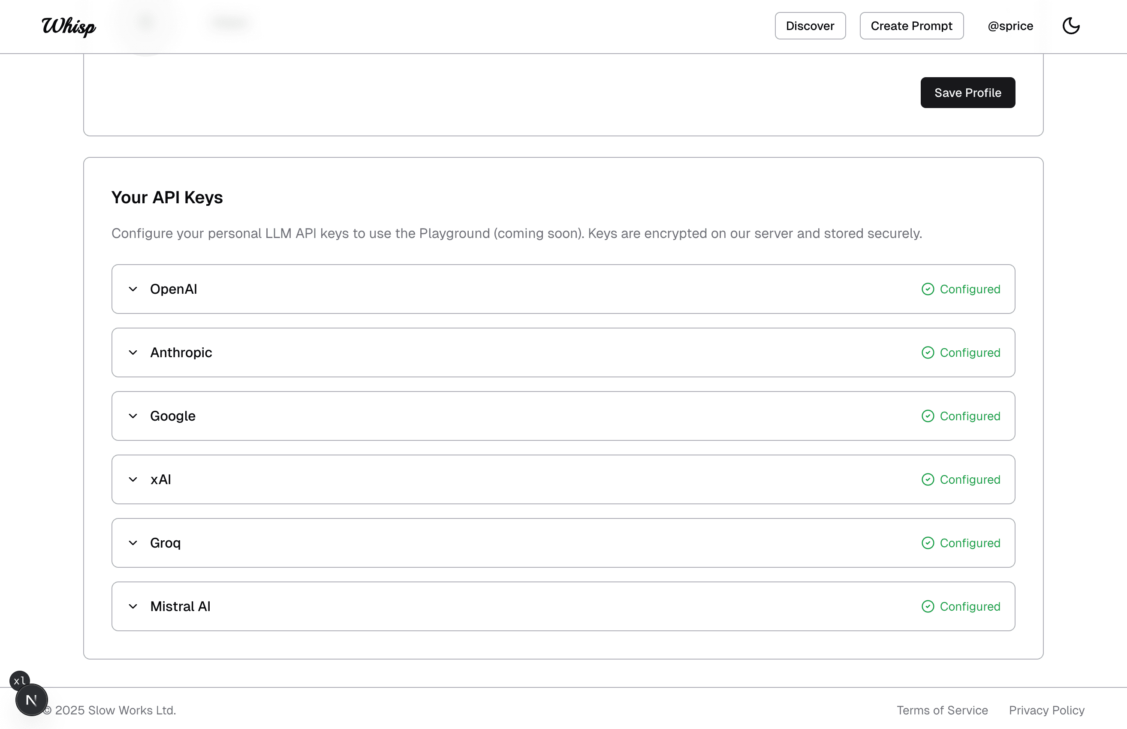Click the xAI Configured status icon
The width and height of the screenshot is (1127, 729).
pyautogui.click(x=928, y=479)
